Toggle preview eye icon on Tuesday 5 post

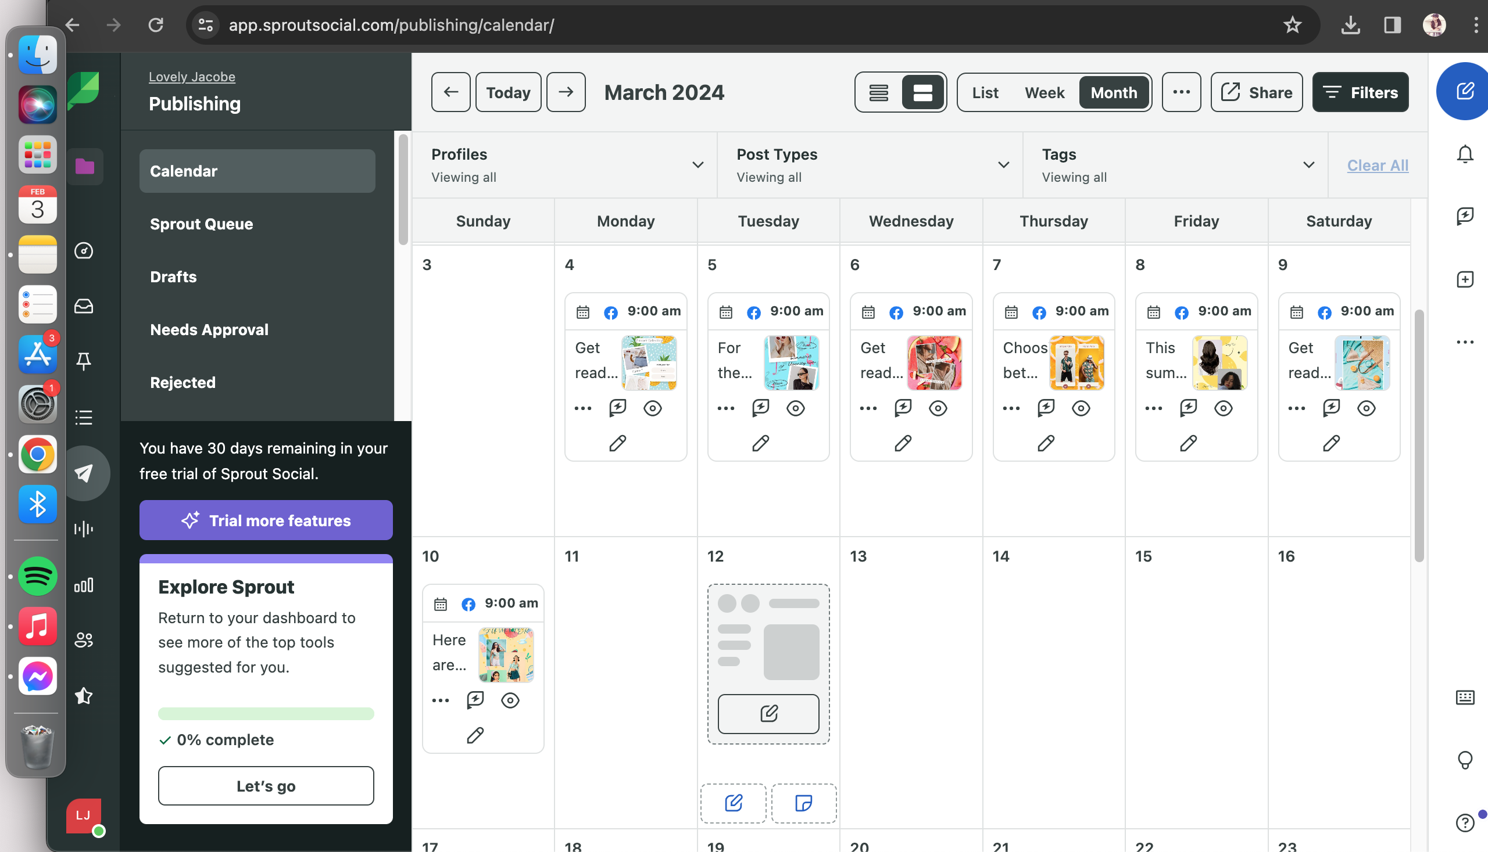795,408
